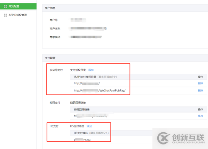Image resolution: width=208 pixels, height=149 pixels.
Task: Click the 商户名称 label
Action: coord(55,28)
